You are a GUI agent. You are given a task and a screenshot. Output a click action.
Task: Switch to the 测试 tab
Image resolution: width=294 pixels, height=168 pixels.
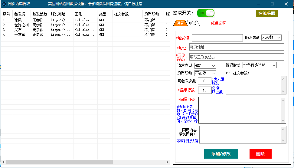(192, 23)
